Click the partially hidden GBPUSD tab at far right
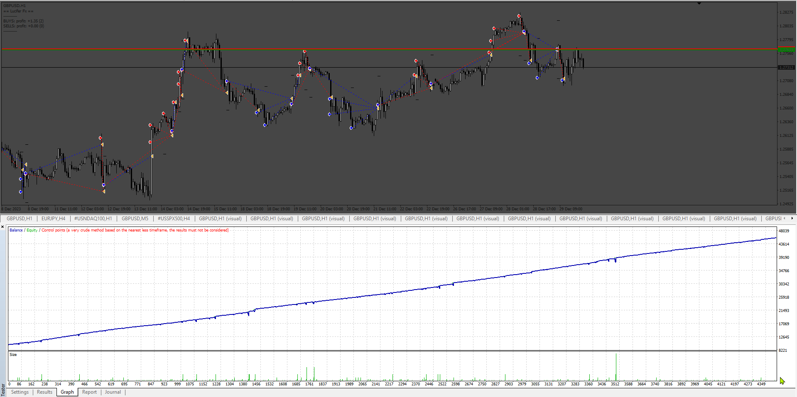797x397 pixels. [772, 219]
